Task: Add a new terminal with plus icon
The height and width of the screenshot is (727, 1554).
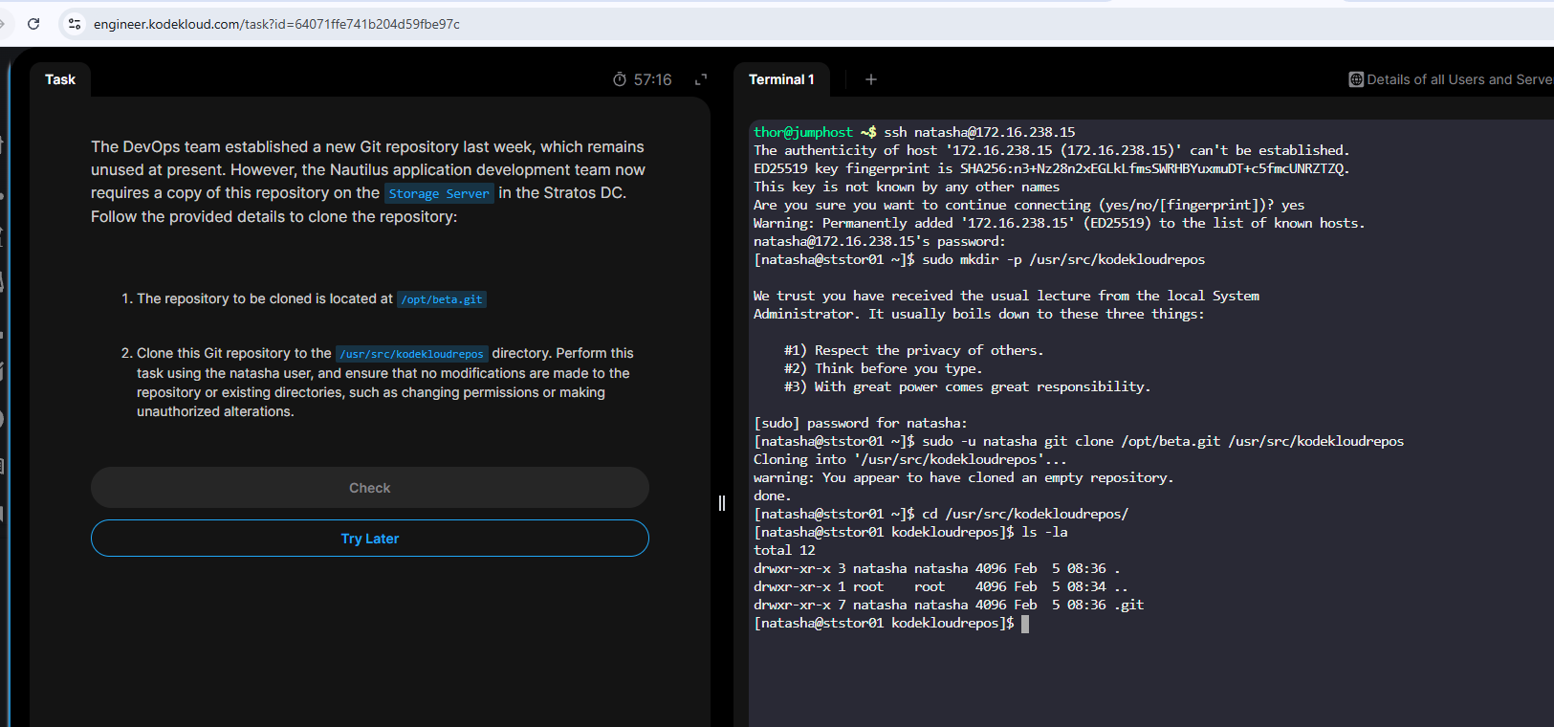Action: click(870, 79)
